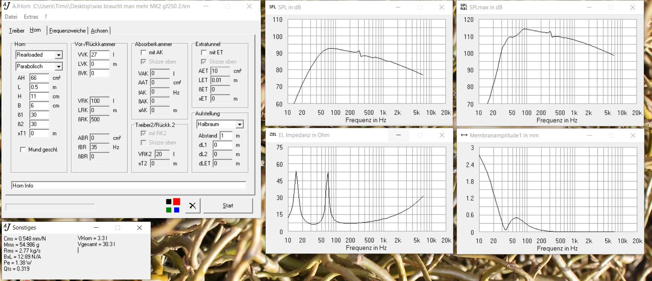Click the Horn Info text field
This screenshot has width=652, height=281.
[x=128, y=185]
